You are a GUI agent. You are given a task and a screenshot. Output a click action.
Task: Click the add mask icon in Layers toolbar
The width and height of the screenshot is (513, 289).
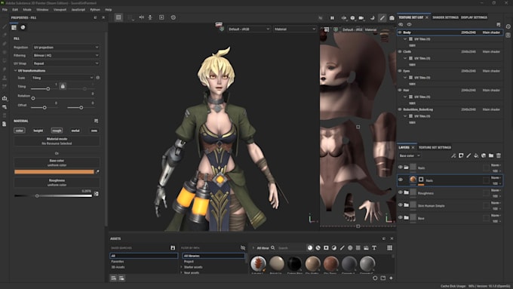461,155
